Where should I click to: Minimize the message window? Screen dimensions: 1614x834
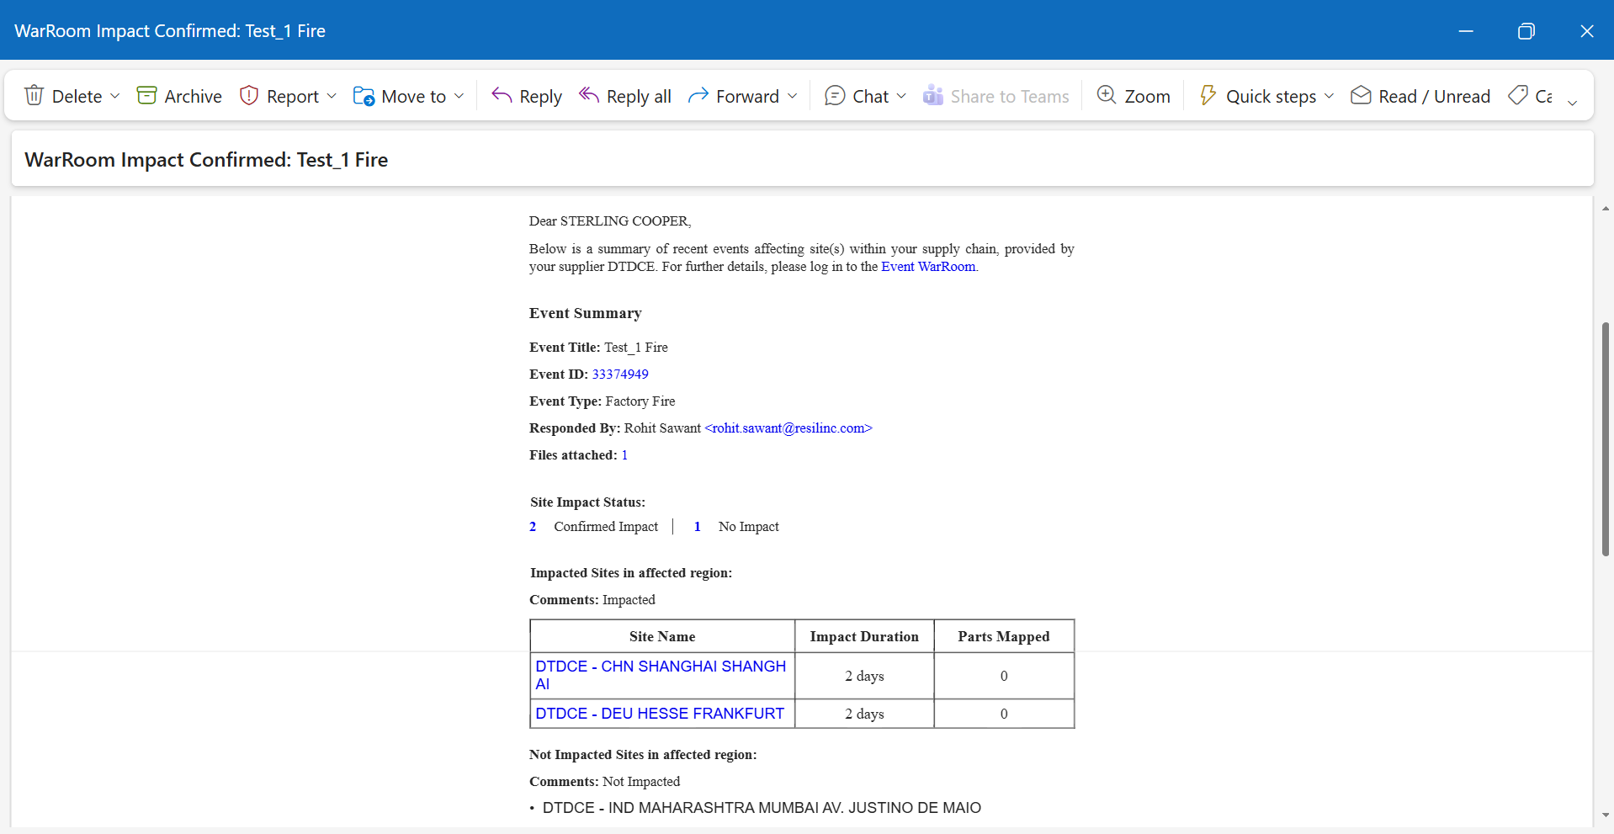(x=1466, y=31)
